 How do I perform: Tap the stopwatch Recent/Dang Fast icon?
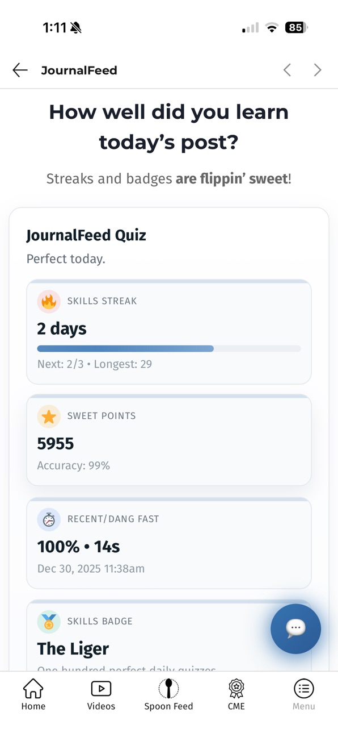(49, 519)
